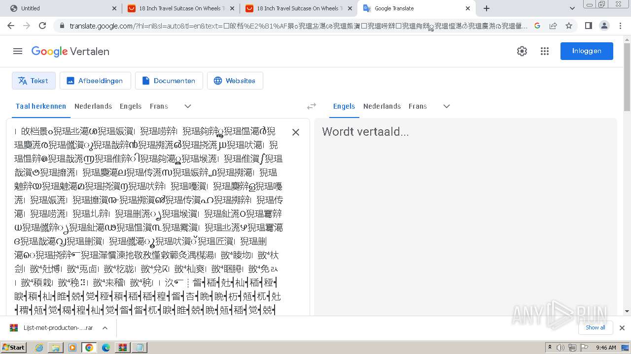Go forward in browser history
The height and width of the screenshot is (354, 631).
(27, 26)
